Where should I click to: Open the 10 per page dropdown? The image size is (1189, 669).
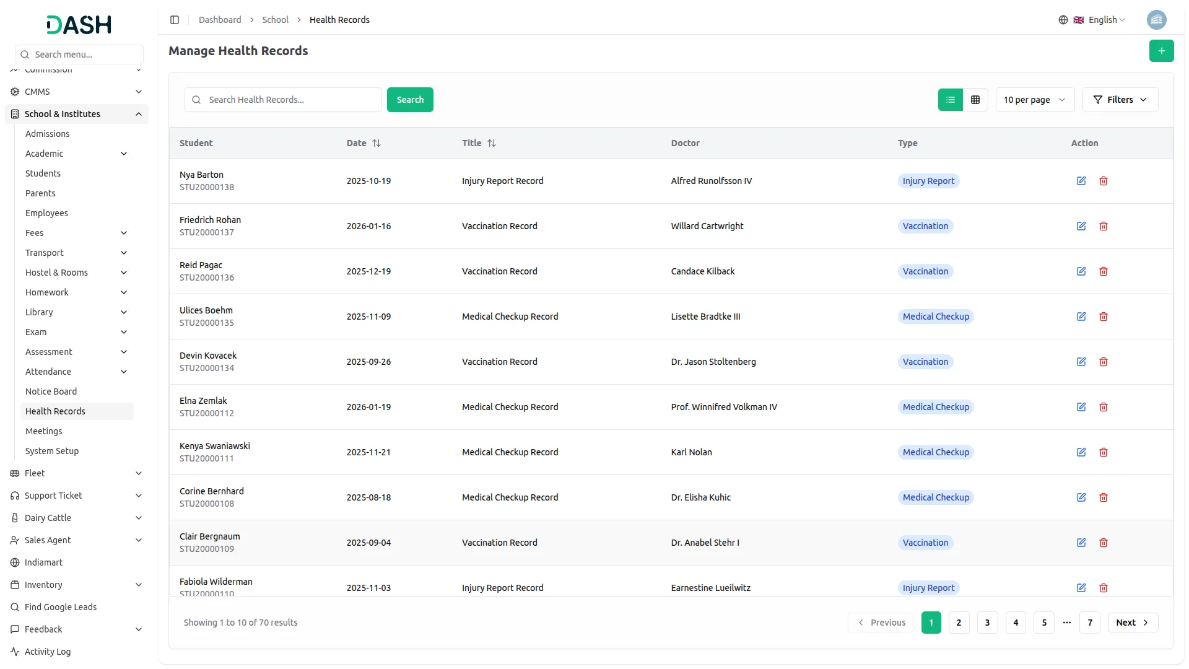coord(1034,100)
